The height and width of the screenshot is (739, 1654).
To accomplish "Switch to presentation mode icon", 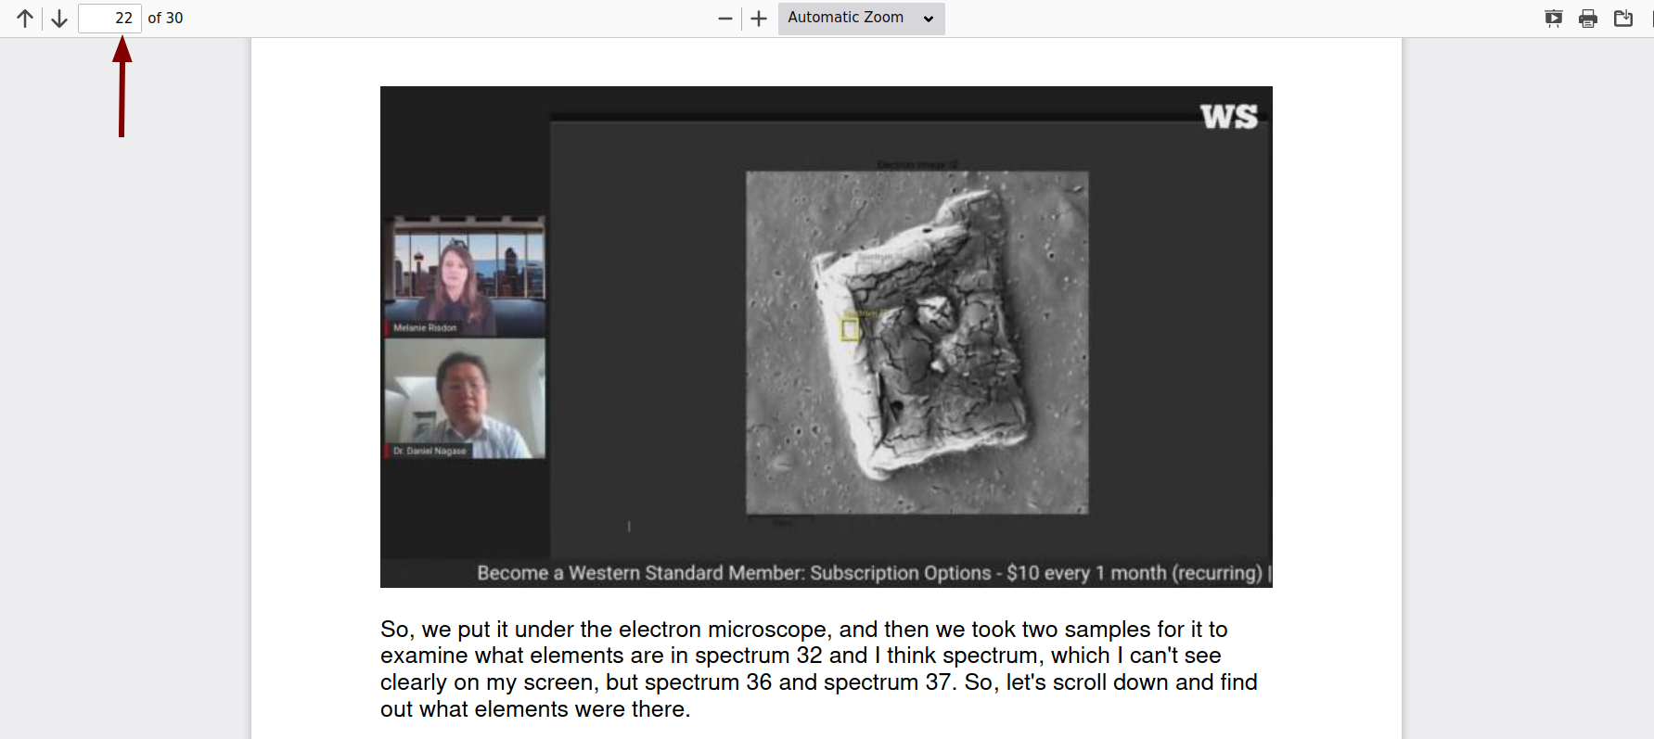I will tap(1554, 19).
